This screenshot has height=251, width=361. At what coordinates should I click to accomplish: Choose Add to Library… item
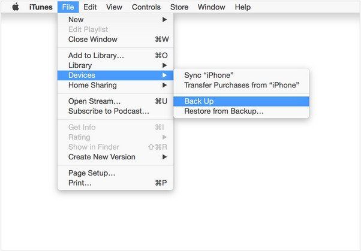point(115,56)
